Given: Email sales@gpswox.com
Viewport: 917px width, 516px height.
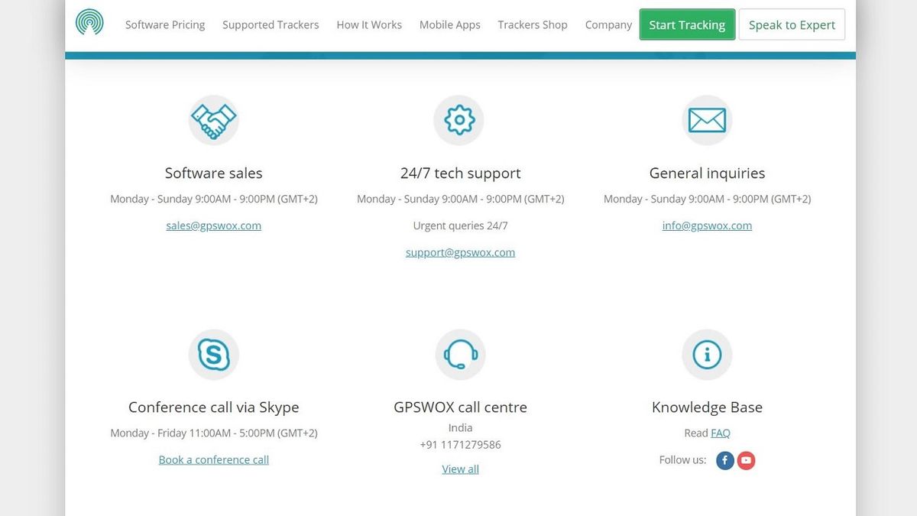Looking at the screenshot, I should (214, 226).
